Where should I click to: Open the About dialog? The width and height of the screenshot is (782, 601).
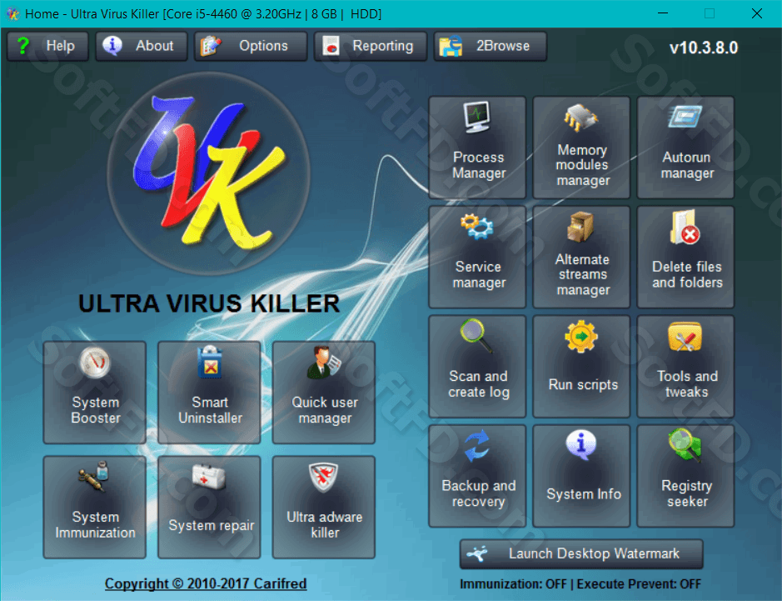[x=142, y=46]
